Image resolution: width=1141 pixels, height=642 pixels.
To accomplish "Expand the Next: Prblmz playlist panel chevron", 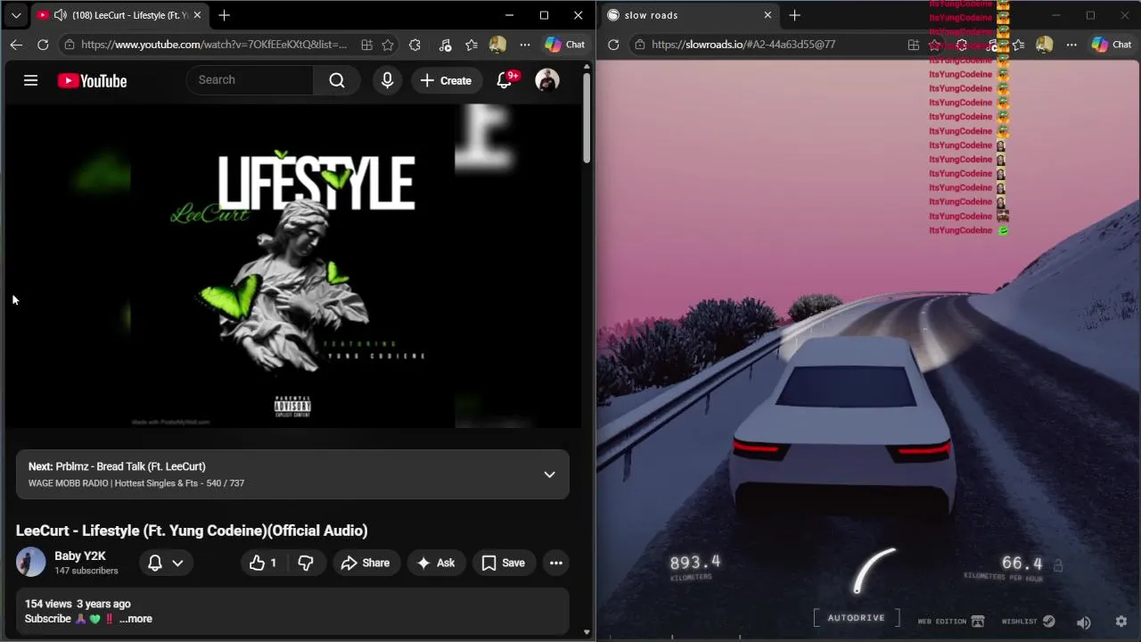I will tap(549, 474).
